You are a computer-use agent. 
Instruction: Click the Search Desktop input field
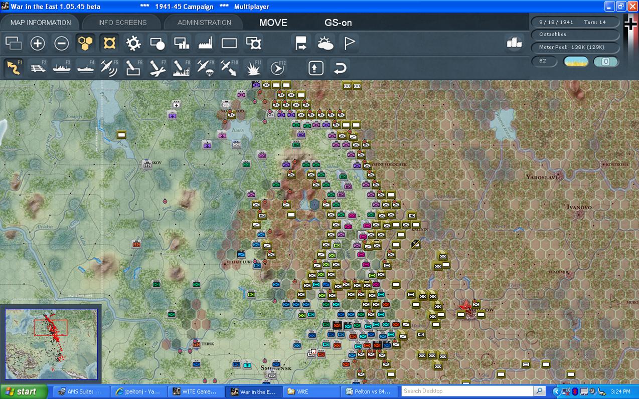click(467, 391)
